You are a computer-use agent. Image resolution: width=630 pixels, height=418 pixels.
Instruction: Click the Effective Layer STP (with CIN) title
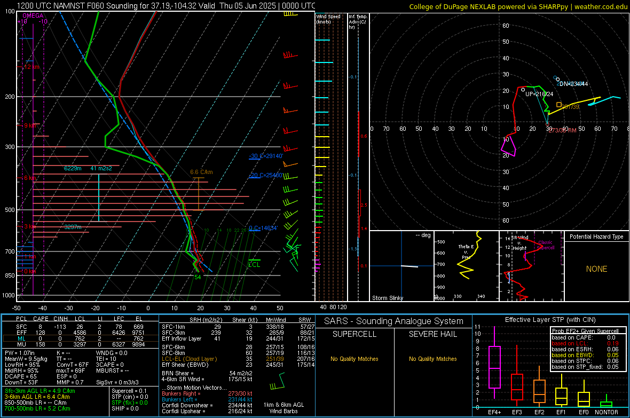tap(550, 320)
